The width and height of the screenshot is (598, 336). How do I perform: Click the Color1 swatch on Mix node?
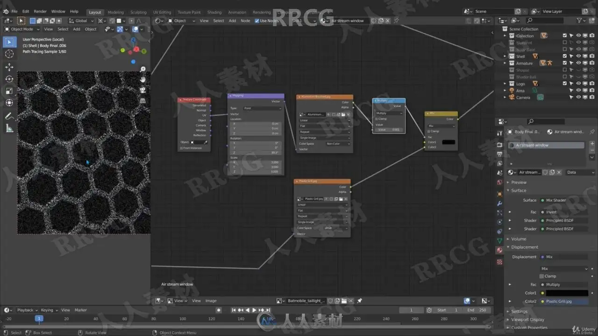[448, 142]
